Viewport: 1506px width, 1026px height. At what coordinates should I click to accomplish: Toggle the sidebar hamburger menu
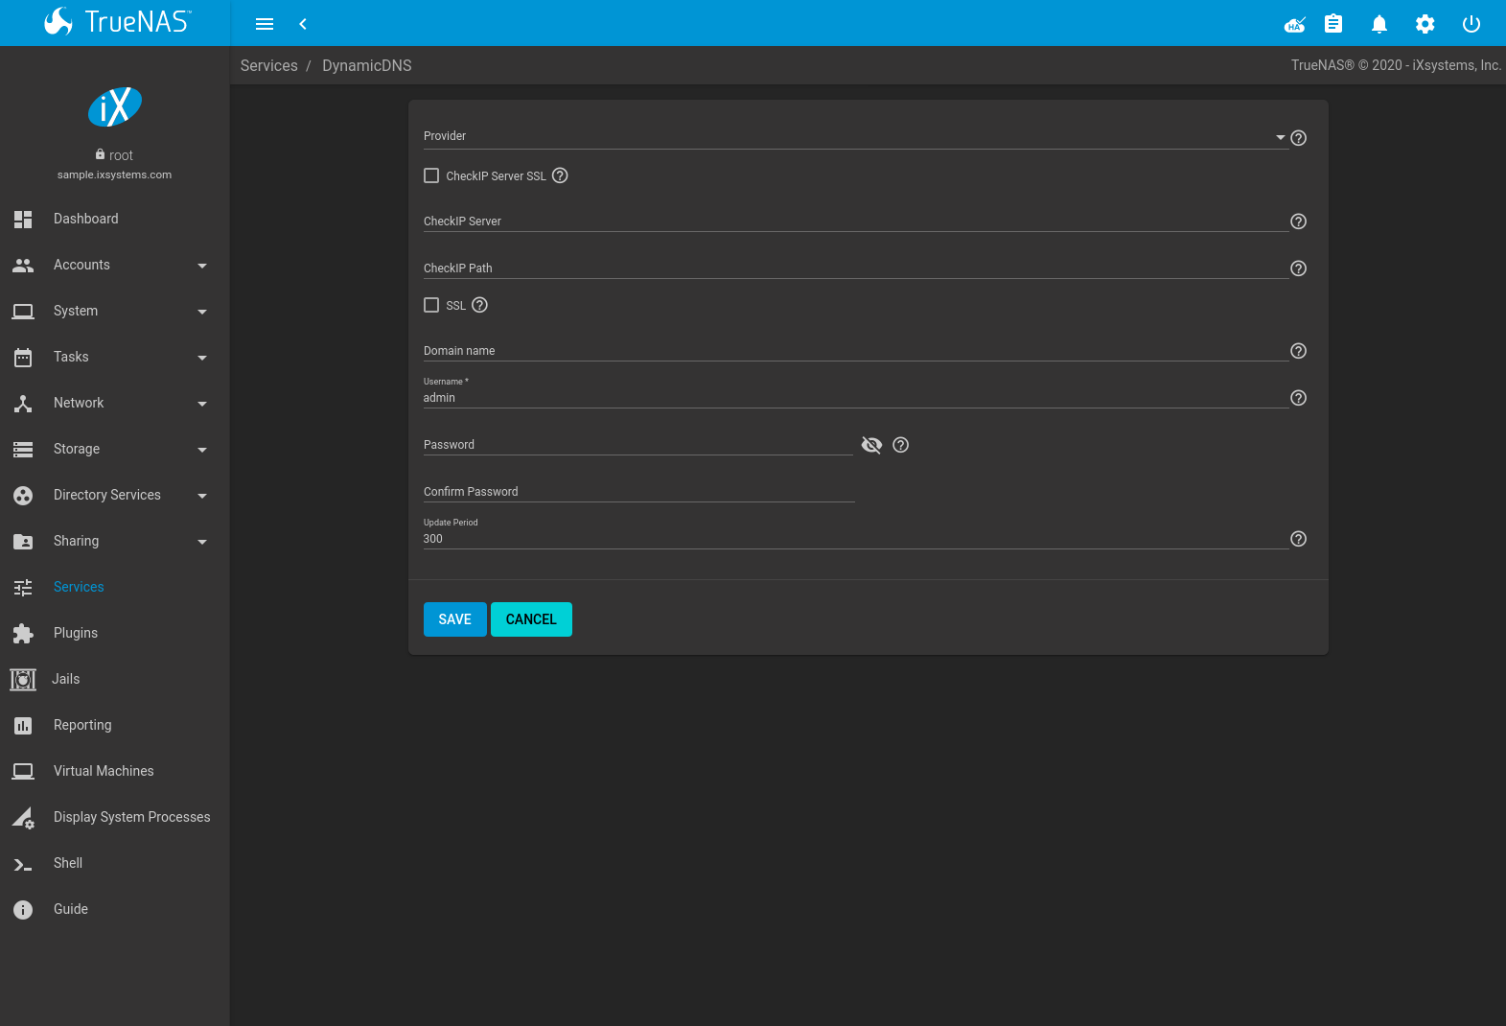(x=265, y=24)
